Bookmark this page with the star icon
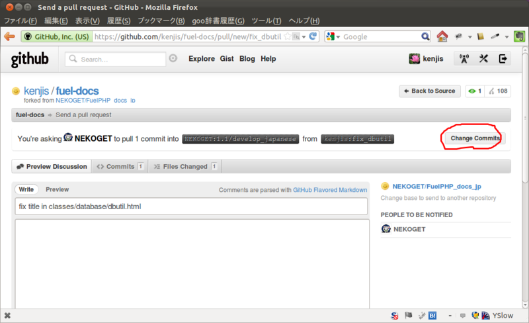 point(287,36)
